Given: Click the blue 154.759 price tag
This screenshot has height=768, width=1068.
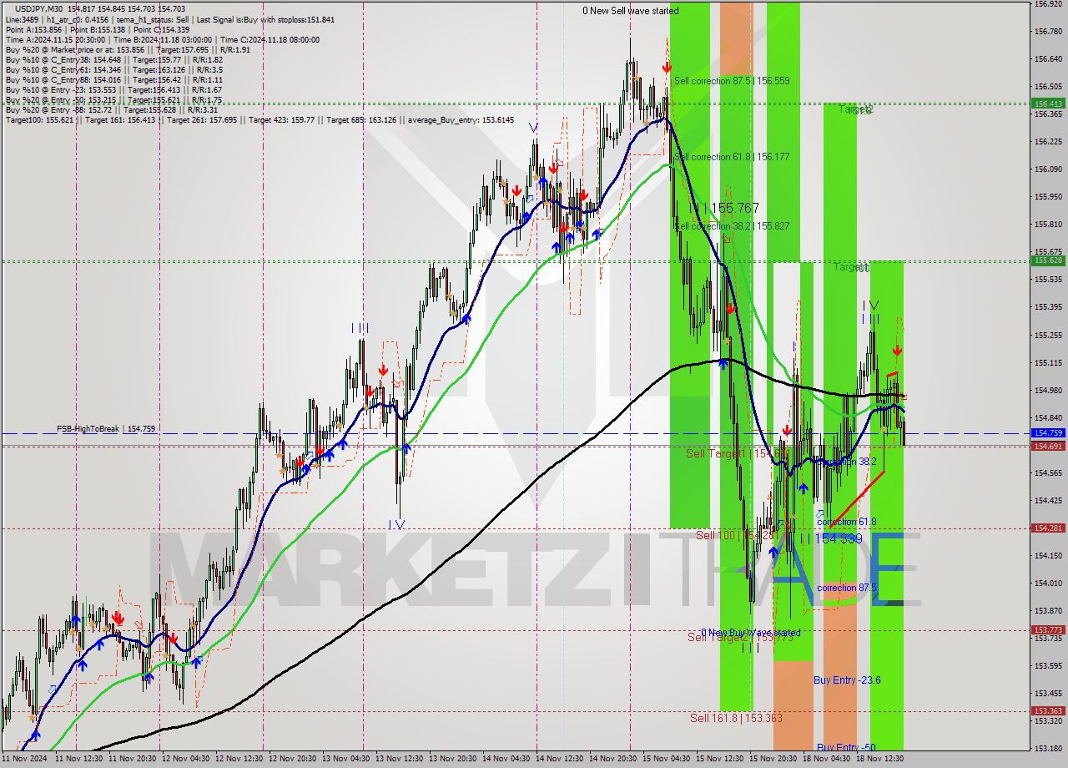Looking at the screenshot, I should [1048, 433].
